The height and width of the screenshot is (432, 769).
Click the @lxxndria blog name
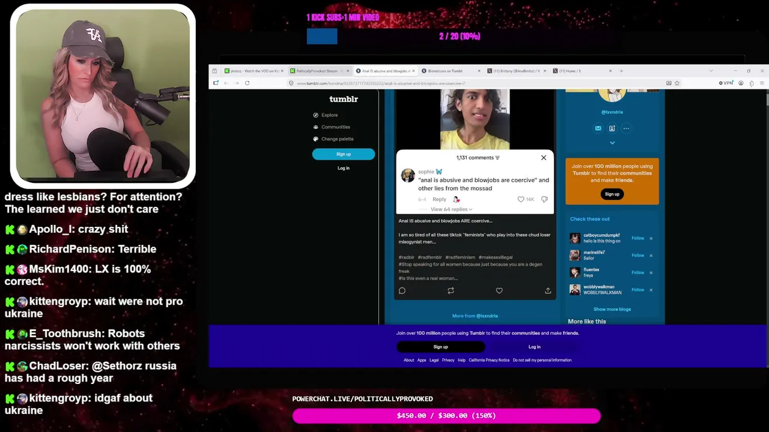pyautogui.click(x=612, y=112)
